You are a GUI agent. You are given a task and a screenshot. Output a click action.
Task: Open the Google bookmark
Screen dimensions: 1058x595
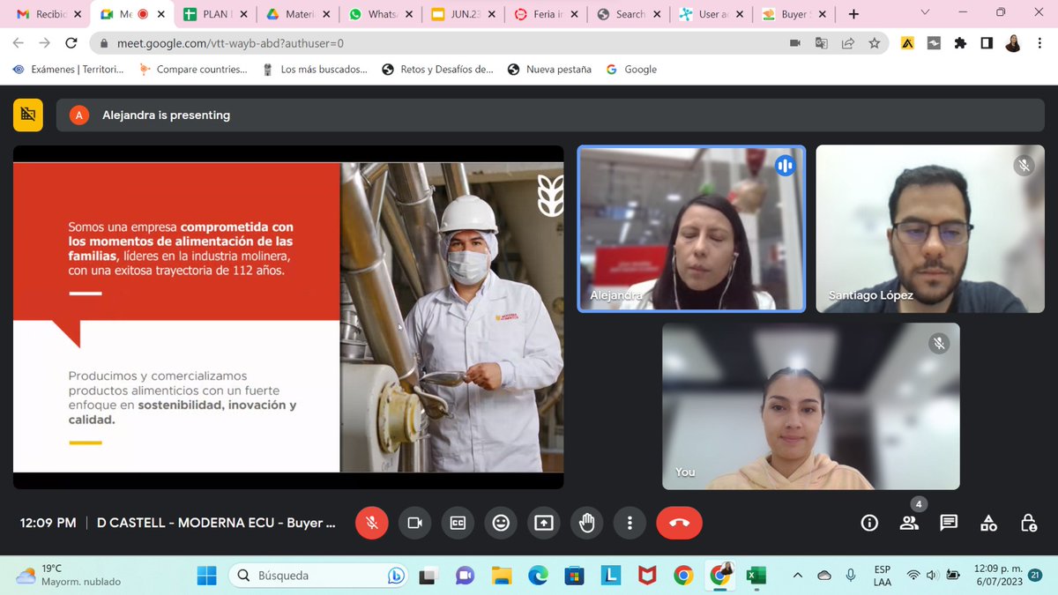(631, 69)
